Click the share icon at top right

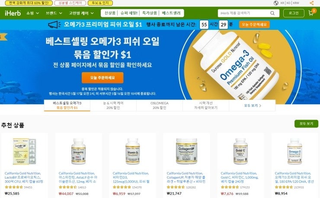(311, 3)
